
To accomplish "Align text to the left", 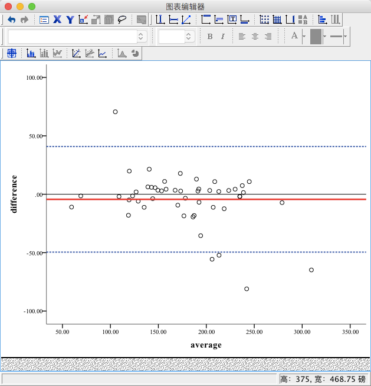I will [x=242, y=37].
